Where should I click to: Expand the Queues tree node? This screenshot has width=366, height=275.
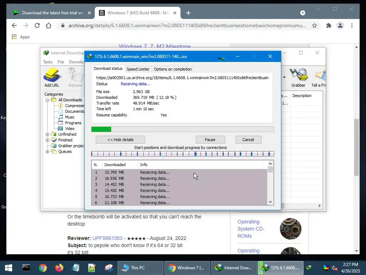click(48, 151)
